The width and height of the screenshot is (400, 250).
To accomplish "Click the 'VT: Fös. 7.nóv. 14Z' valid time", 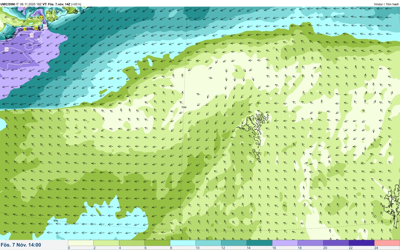I will coord(56,4).
